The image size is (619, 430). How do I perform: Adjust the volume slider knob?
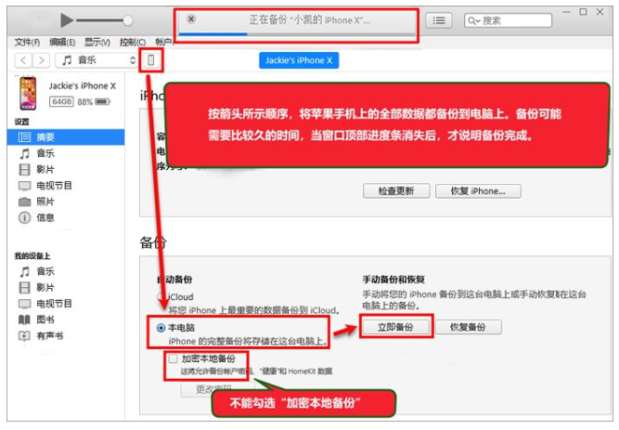[x=127, y=20]
